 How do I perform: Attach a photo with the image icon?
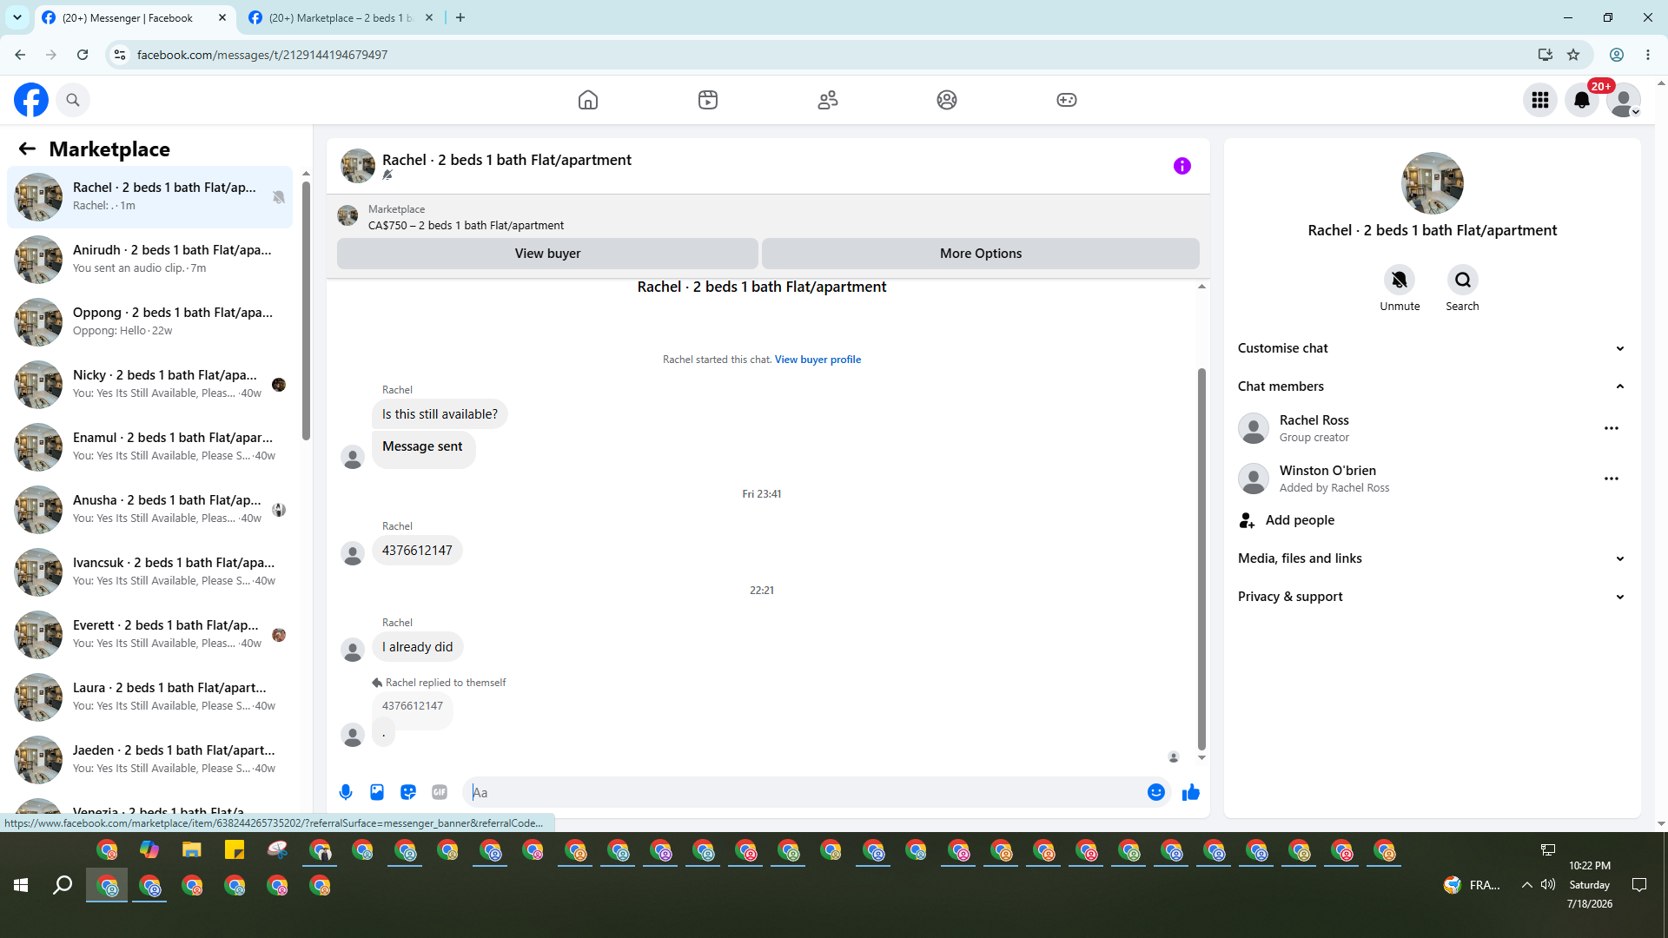[x=377, y=792]
